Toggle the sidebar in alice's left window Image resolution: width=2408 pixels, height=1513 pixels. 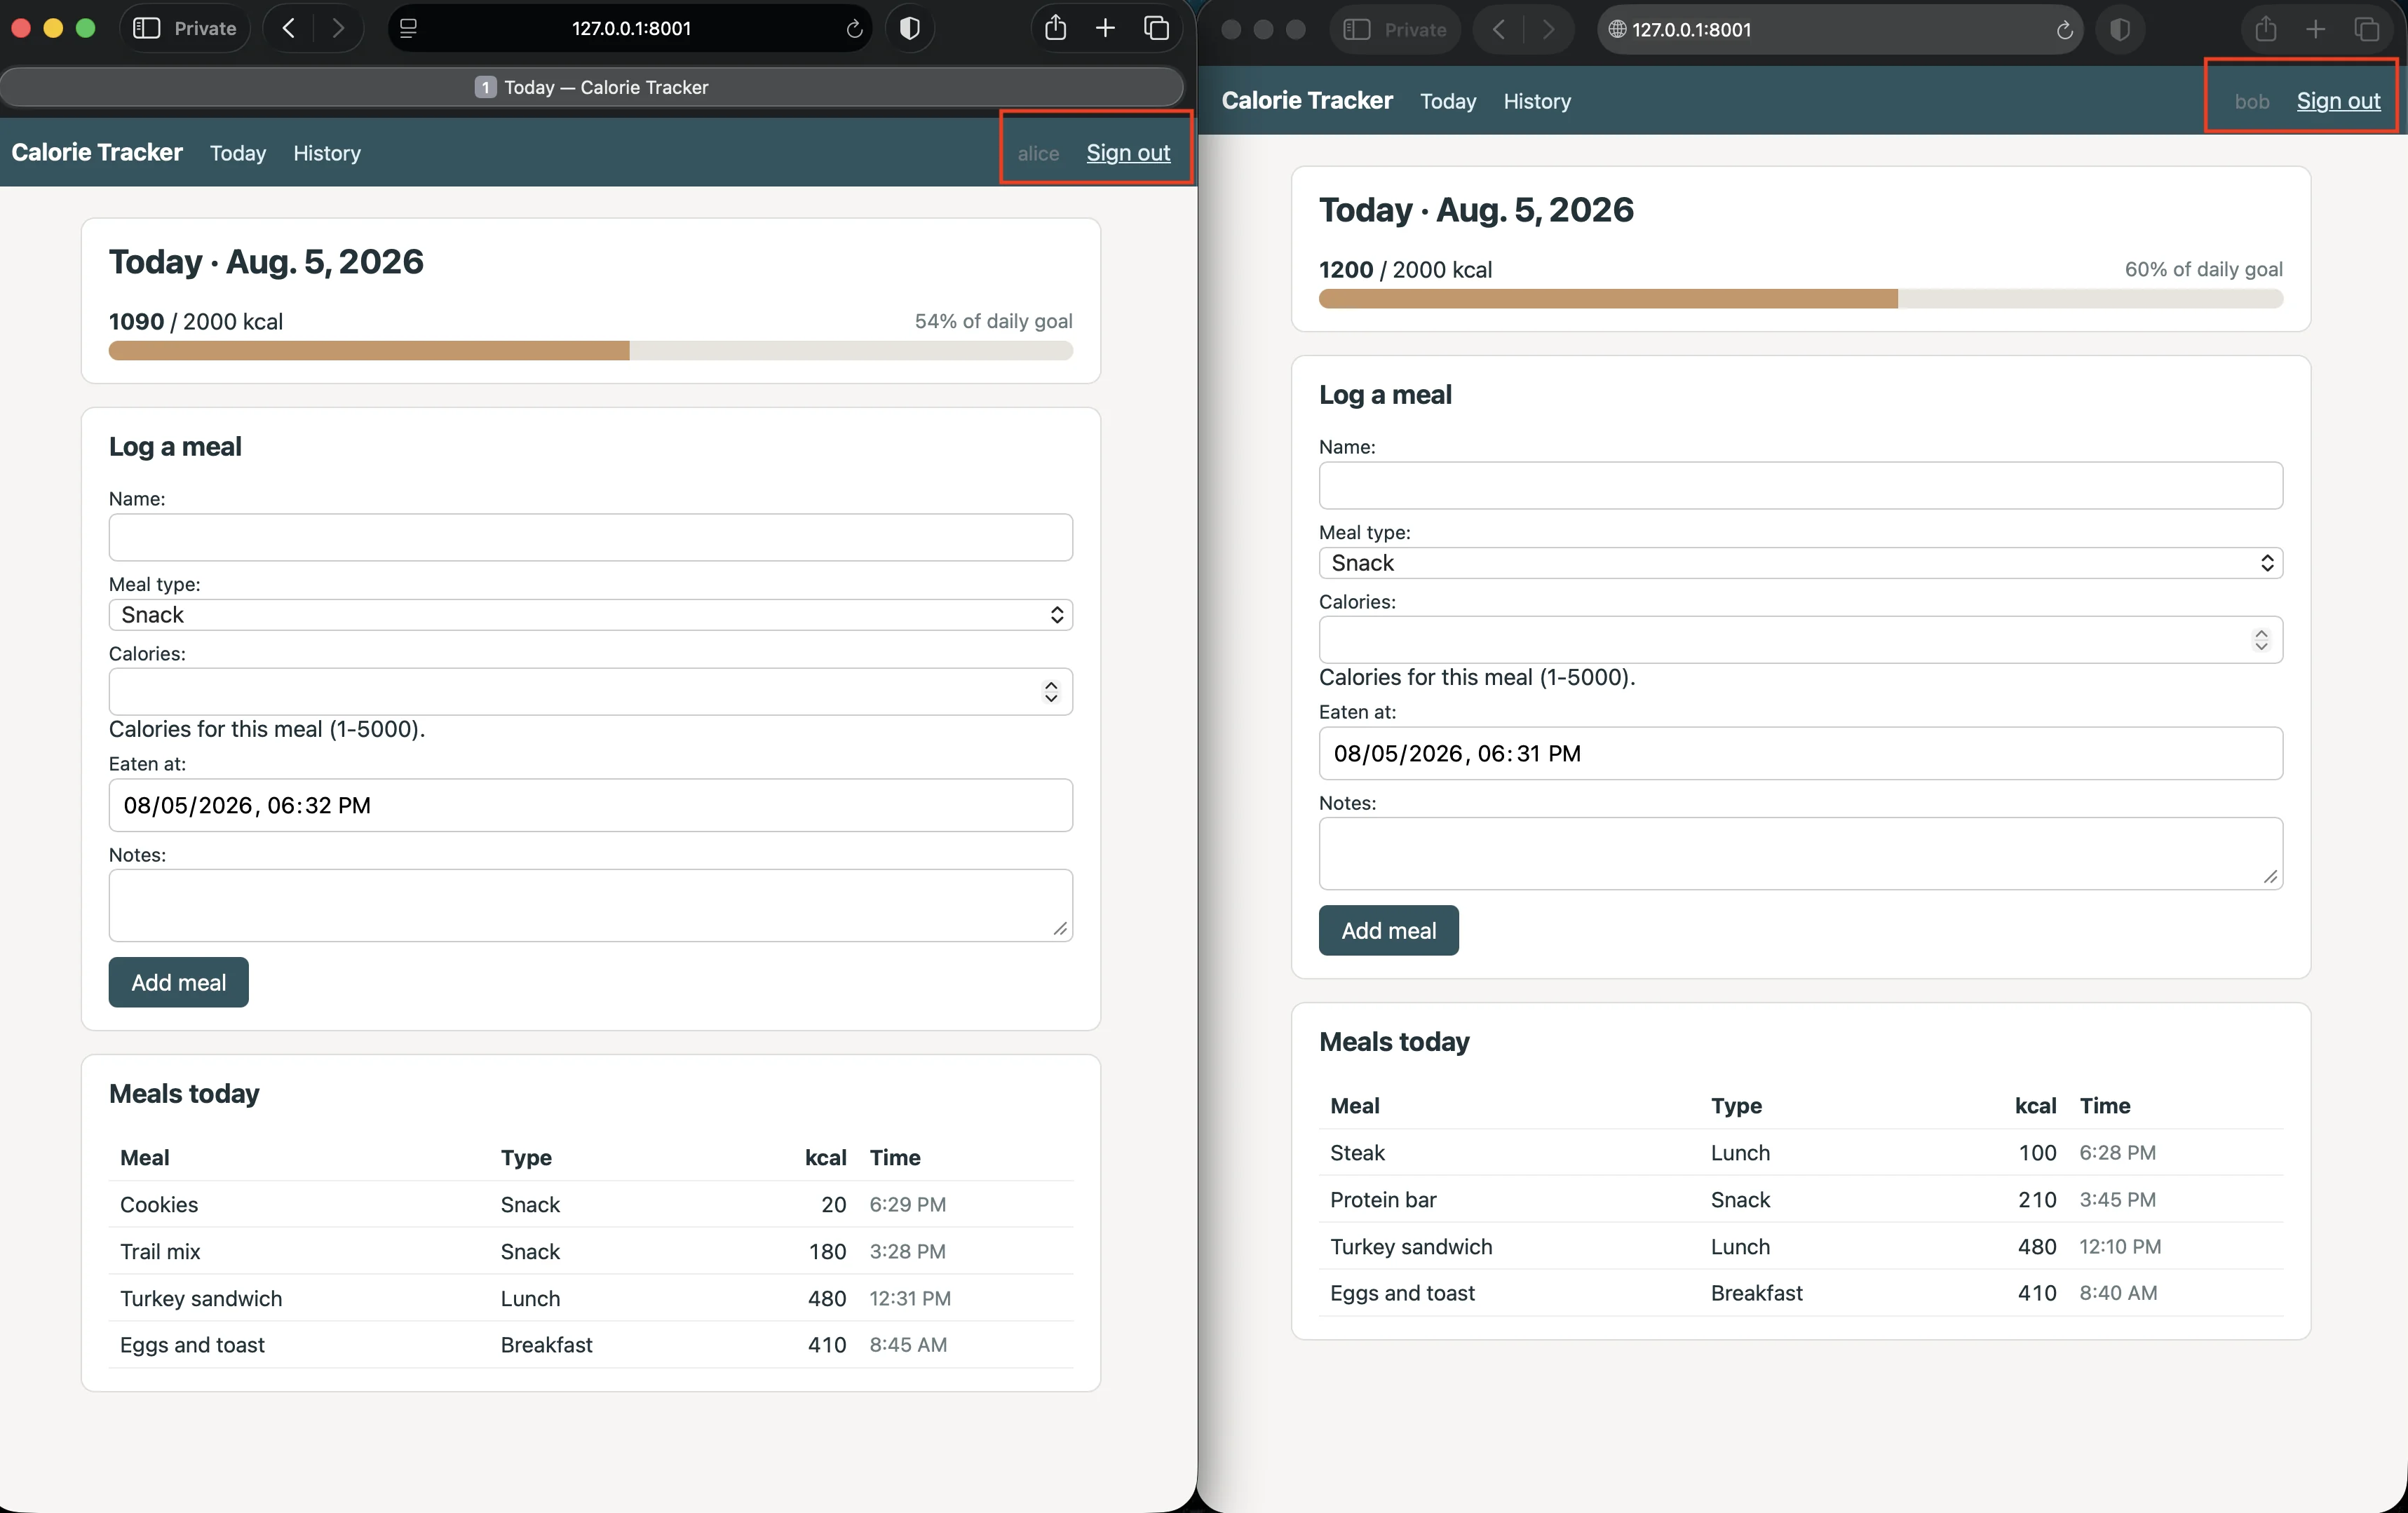point(147,28)
